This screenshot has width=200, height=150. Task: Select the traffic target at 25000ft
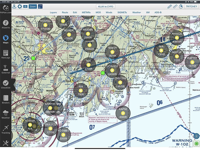89,45
